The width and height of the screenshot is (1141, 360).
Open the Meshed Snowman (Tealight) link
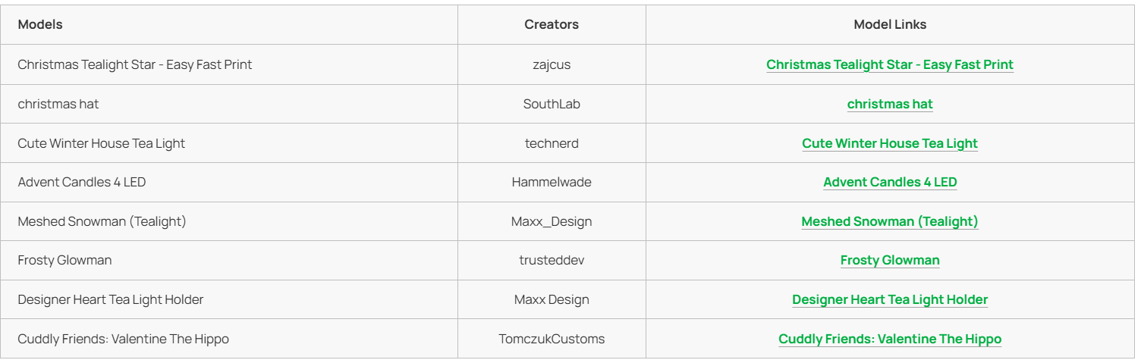click(x=890, y=221)
